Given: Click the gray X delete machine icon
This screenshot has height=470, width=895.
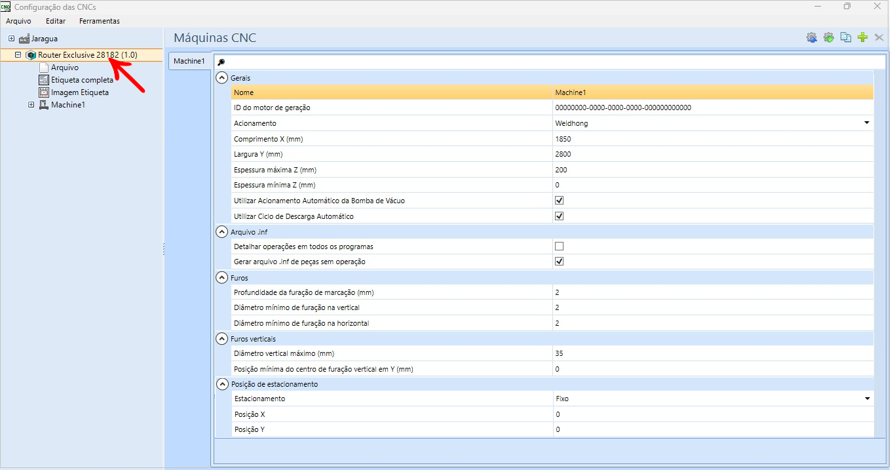Looking at the screenshot, I should pos(879,37).
